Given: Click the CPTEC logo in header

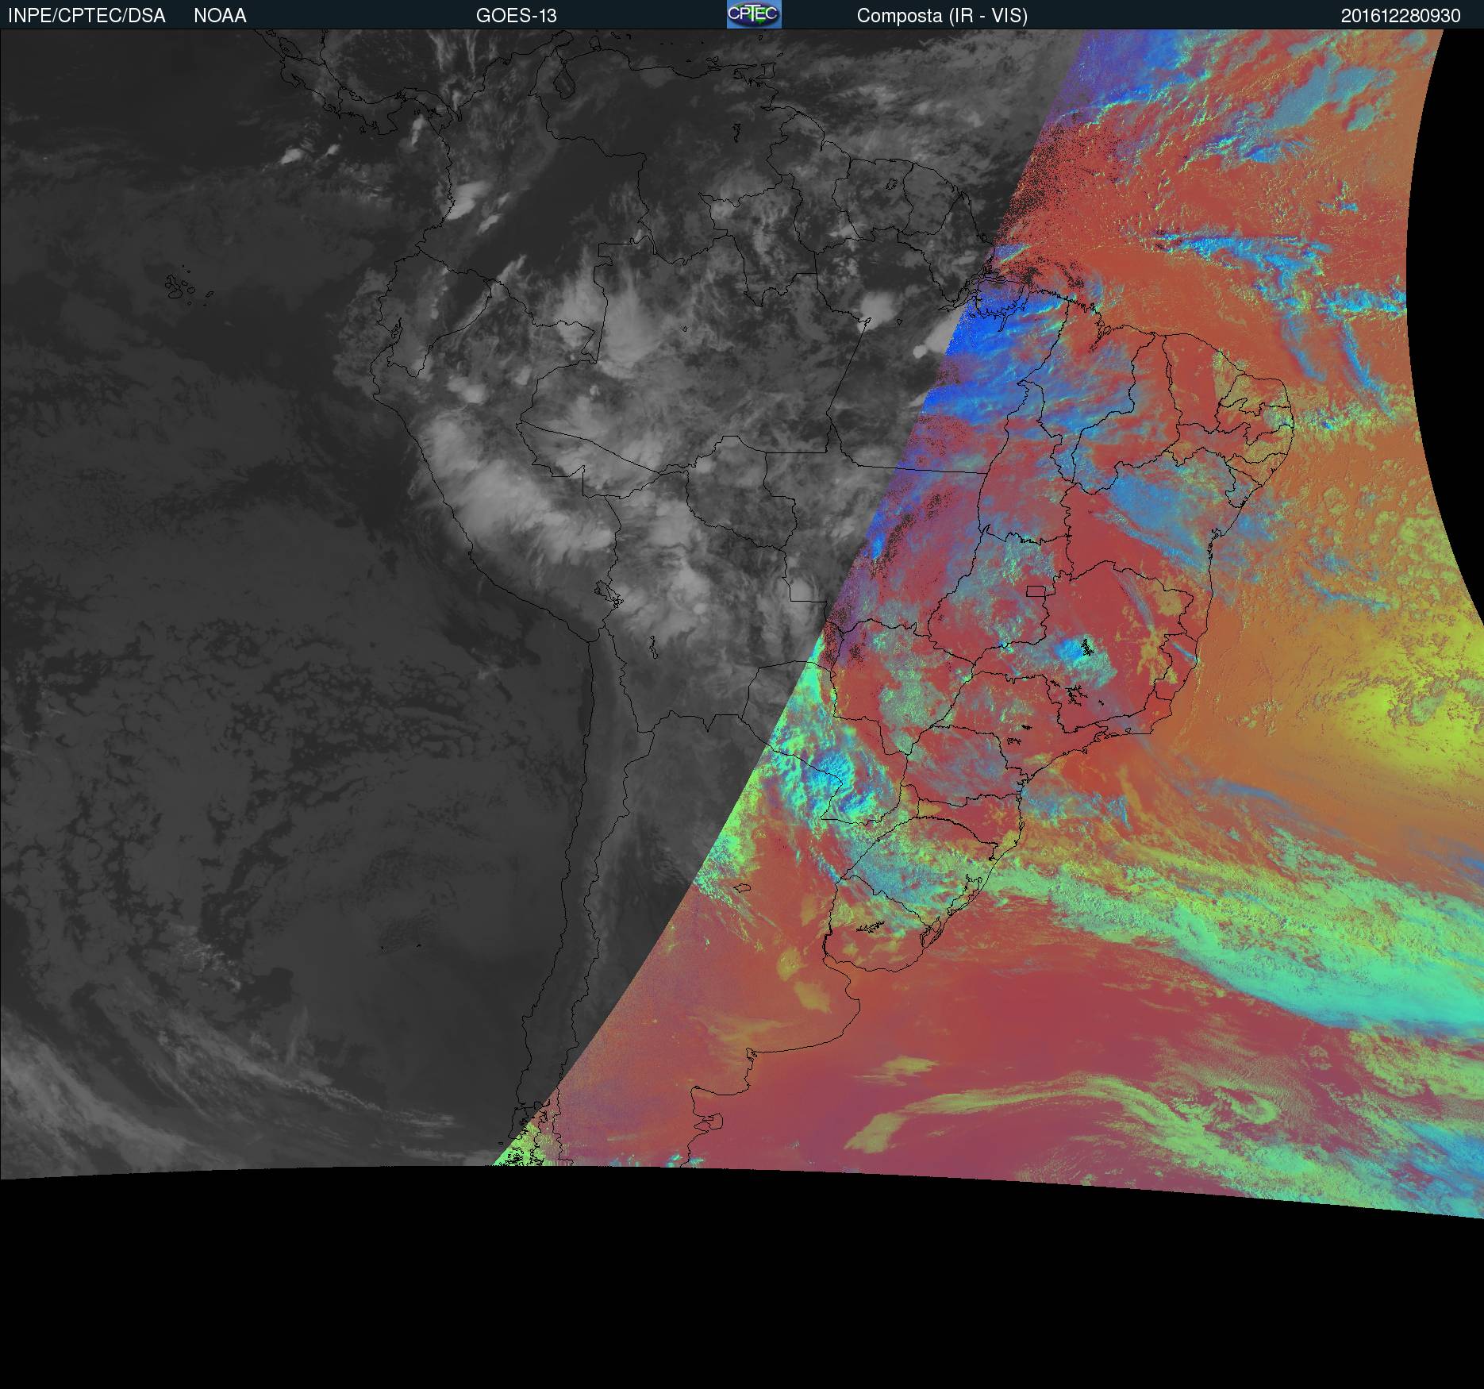Looking at the screenshot, I should pyautogui.click(x=753, y=14).
